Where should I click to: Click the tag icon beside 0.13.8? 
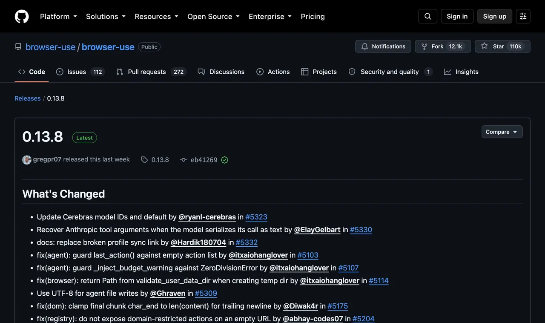144,160
